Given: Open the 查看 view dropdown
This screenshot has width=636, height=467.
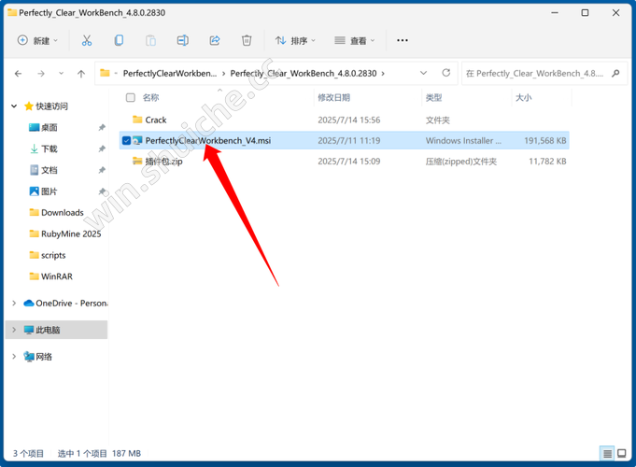Looking at the screenshot, I should pyautogui.click(x=354, y=40).
